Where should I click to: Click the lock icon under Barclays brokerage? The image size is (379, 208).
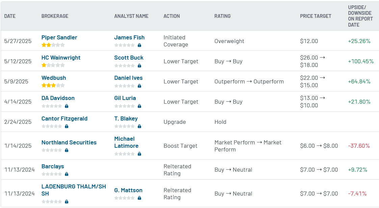[x=66, y=174]
